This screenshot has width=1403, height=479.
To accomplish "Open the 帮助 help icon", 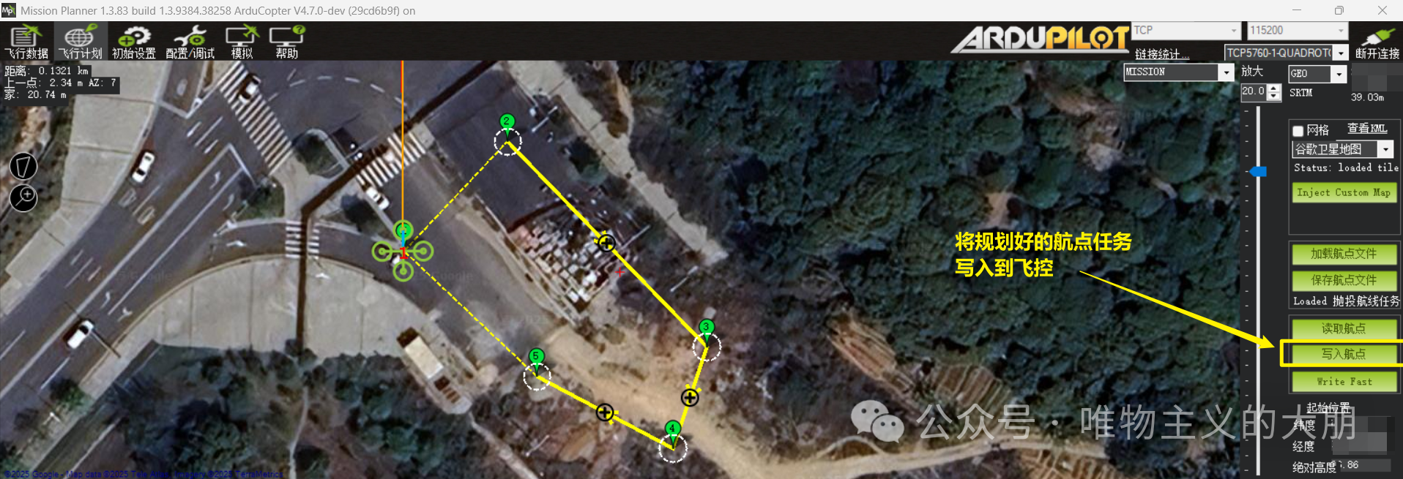I will pos(287,42).
